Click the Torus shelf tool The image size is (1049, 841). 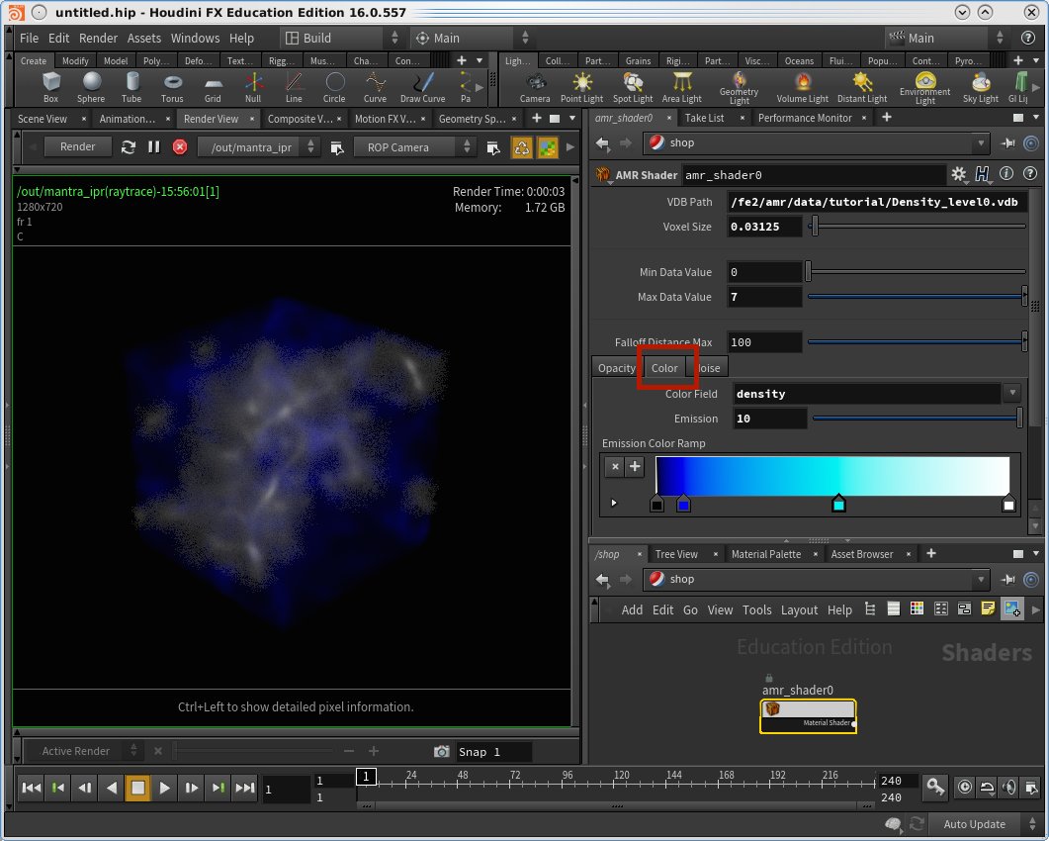click(x=172, y=86)
